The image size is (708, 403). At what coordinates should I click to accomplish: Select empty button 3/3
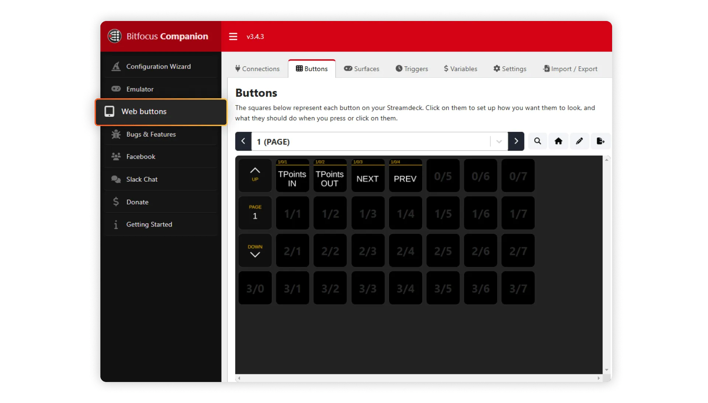pos(368,288)
